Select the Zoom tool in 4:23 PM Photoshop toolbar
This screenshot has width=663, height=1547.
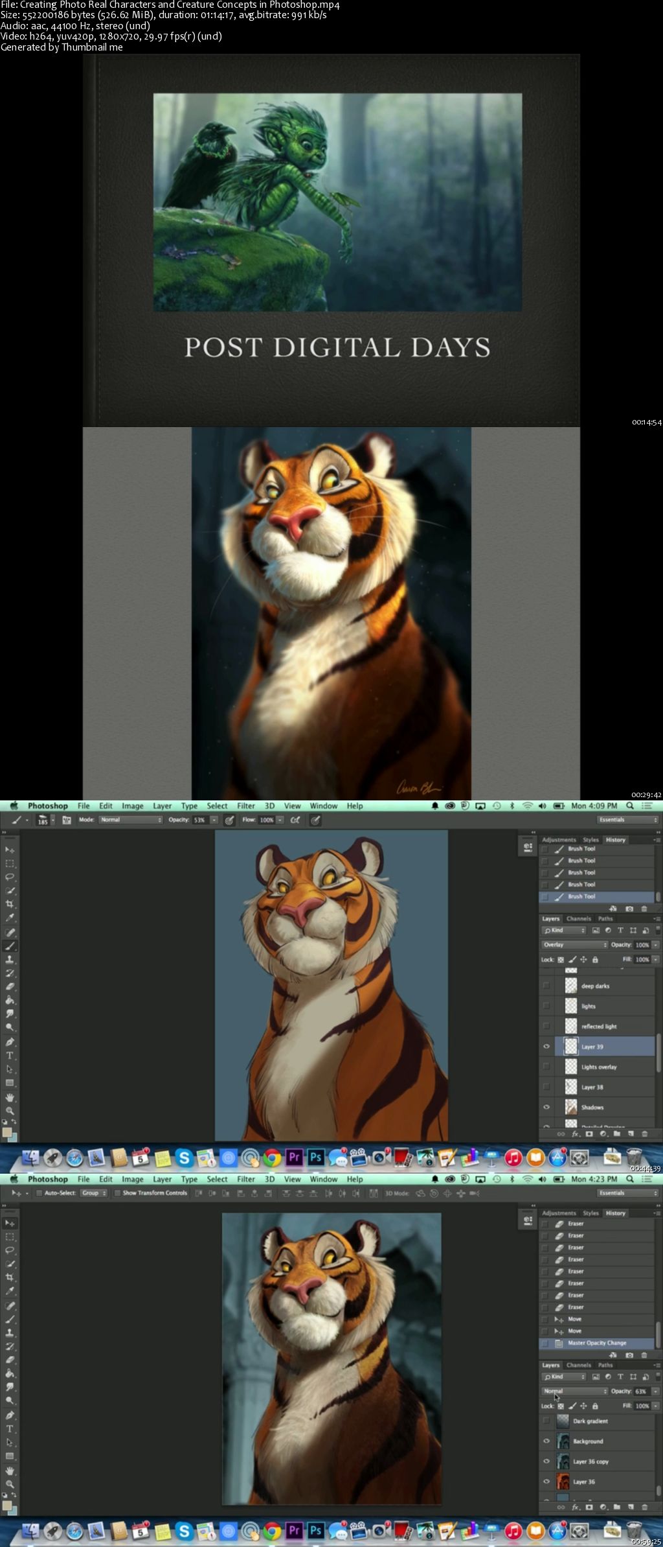coord(10,1484)
